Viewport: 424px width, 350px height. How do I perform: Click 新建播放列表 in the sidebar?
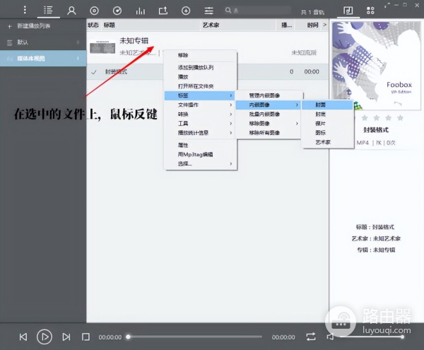click(x=34, y=26)
